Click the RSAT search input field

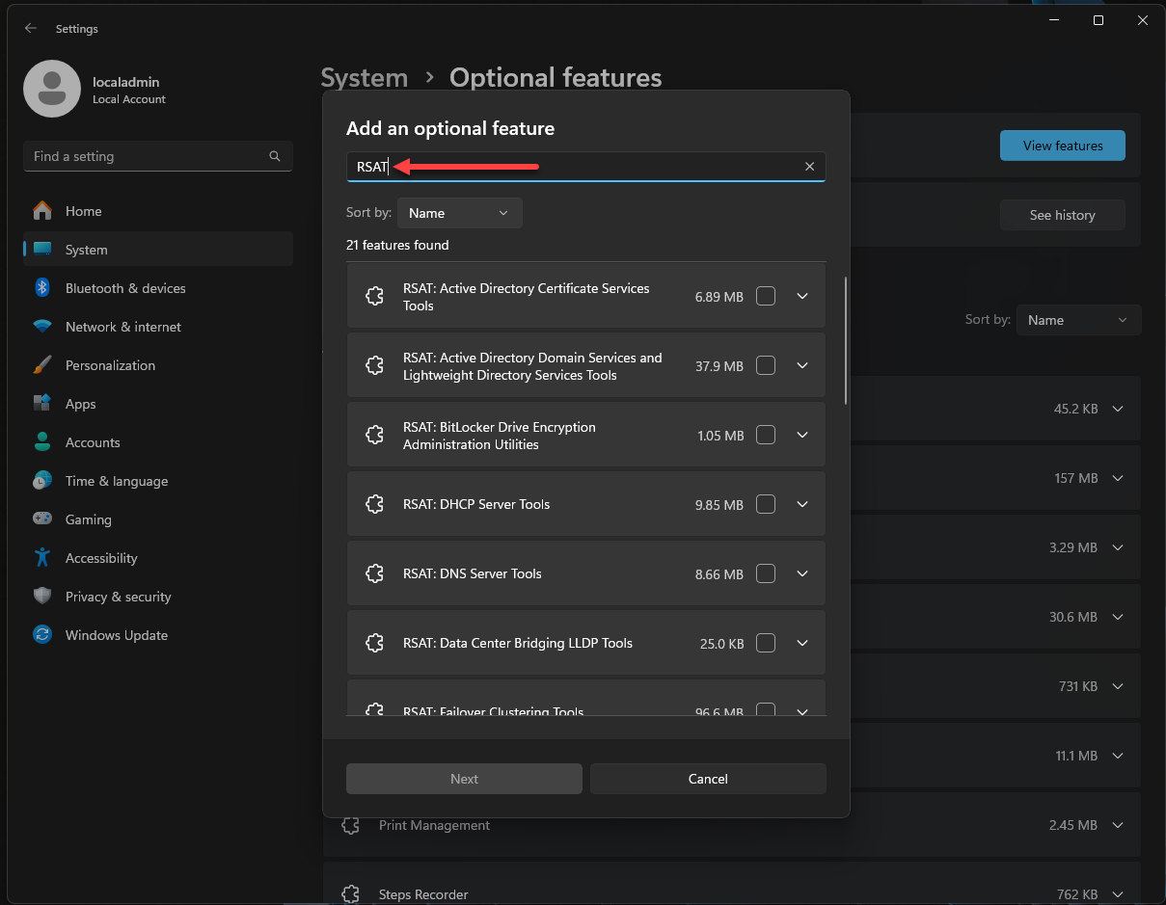579,167
